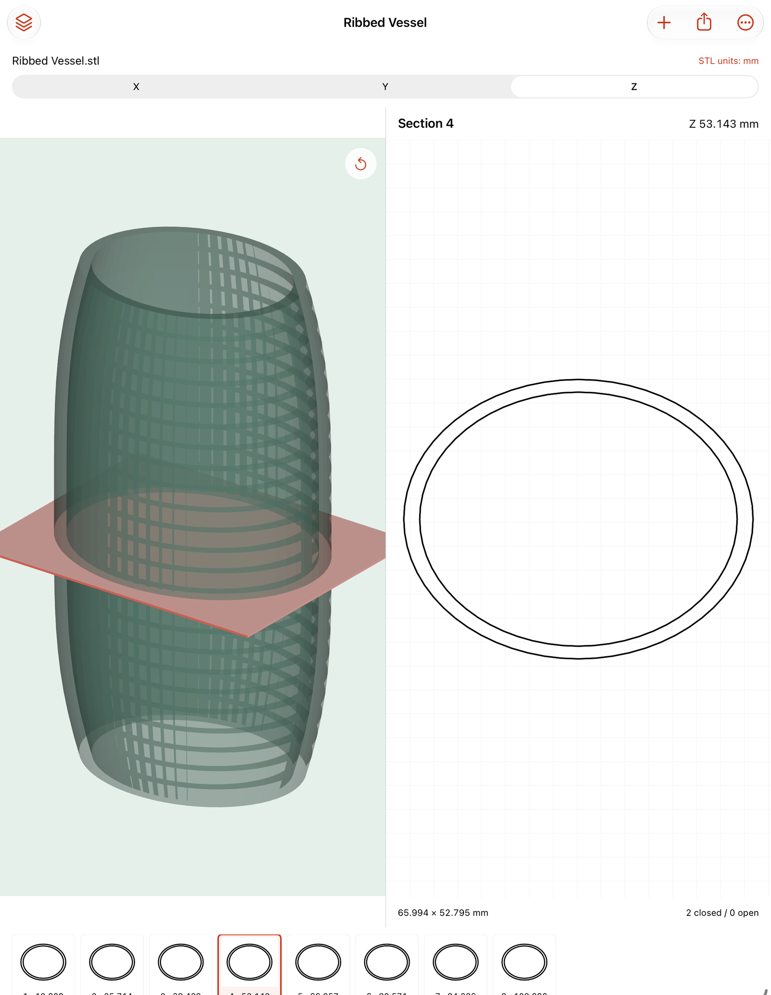The image size is (771, 995).
Task: Select section 1 thumbnail
Action: pos(43,965)
